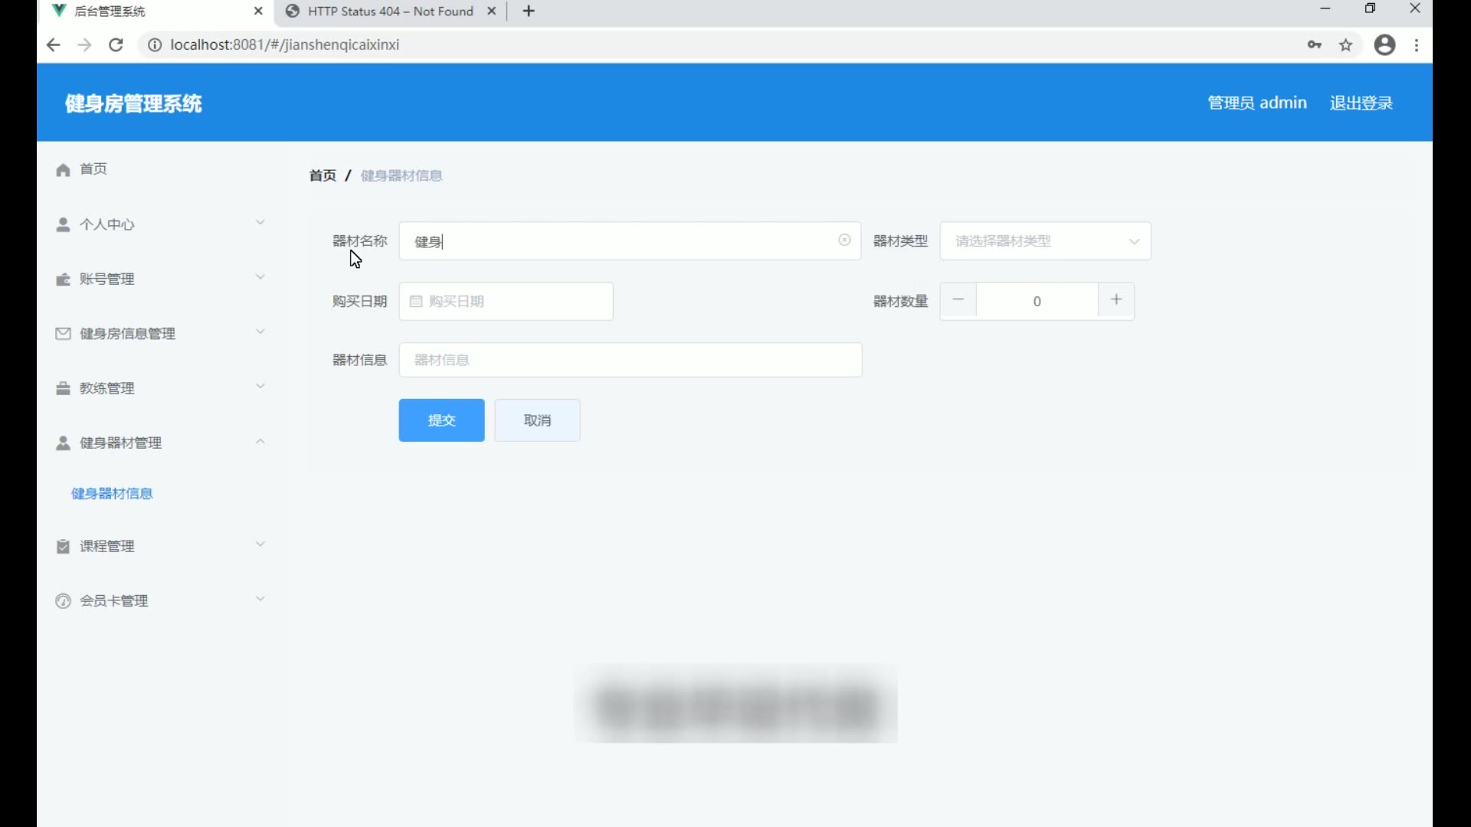Decrease 器材数量 with the minus button
The height and width of the screenshot is (827, 1471).
(x=958, y=300)
